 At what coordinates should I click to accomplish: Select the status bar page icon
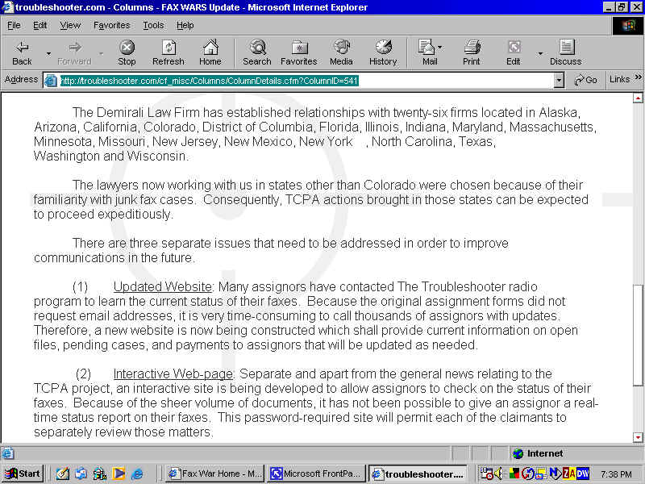[x=7, y=453]
